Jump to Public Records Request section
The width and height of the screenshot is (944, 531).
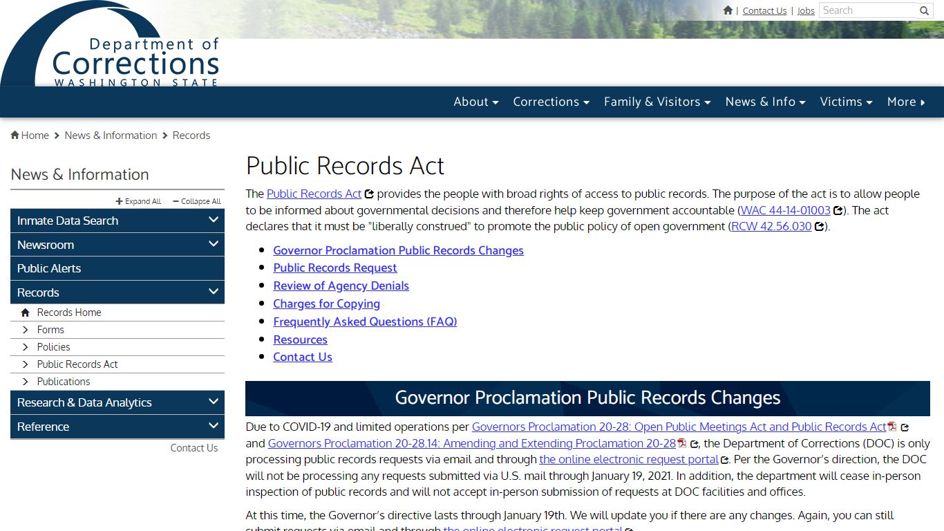coord(335,268)
